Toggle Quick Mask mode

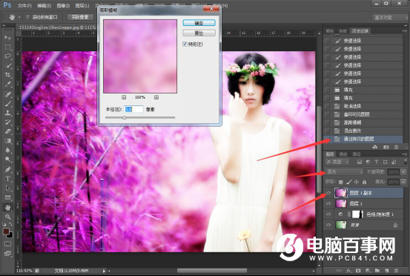coord(7,244)
